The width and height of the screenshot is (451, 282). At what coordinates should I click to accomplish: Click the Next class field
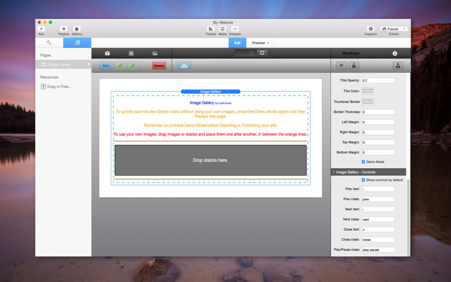(378, 219)
